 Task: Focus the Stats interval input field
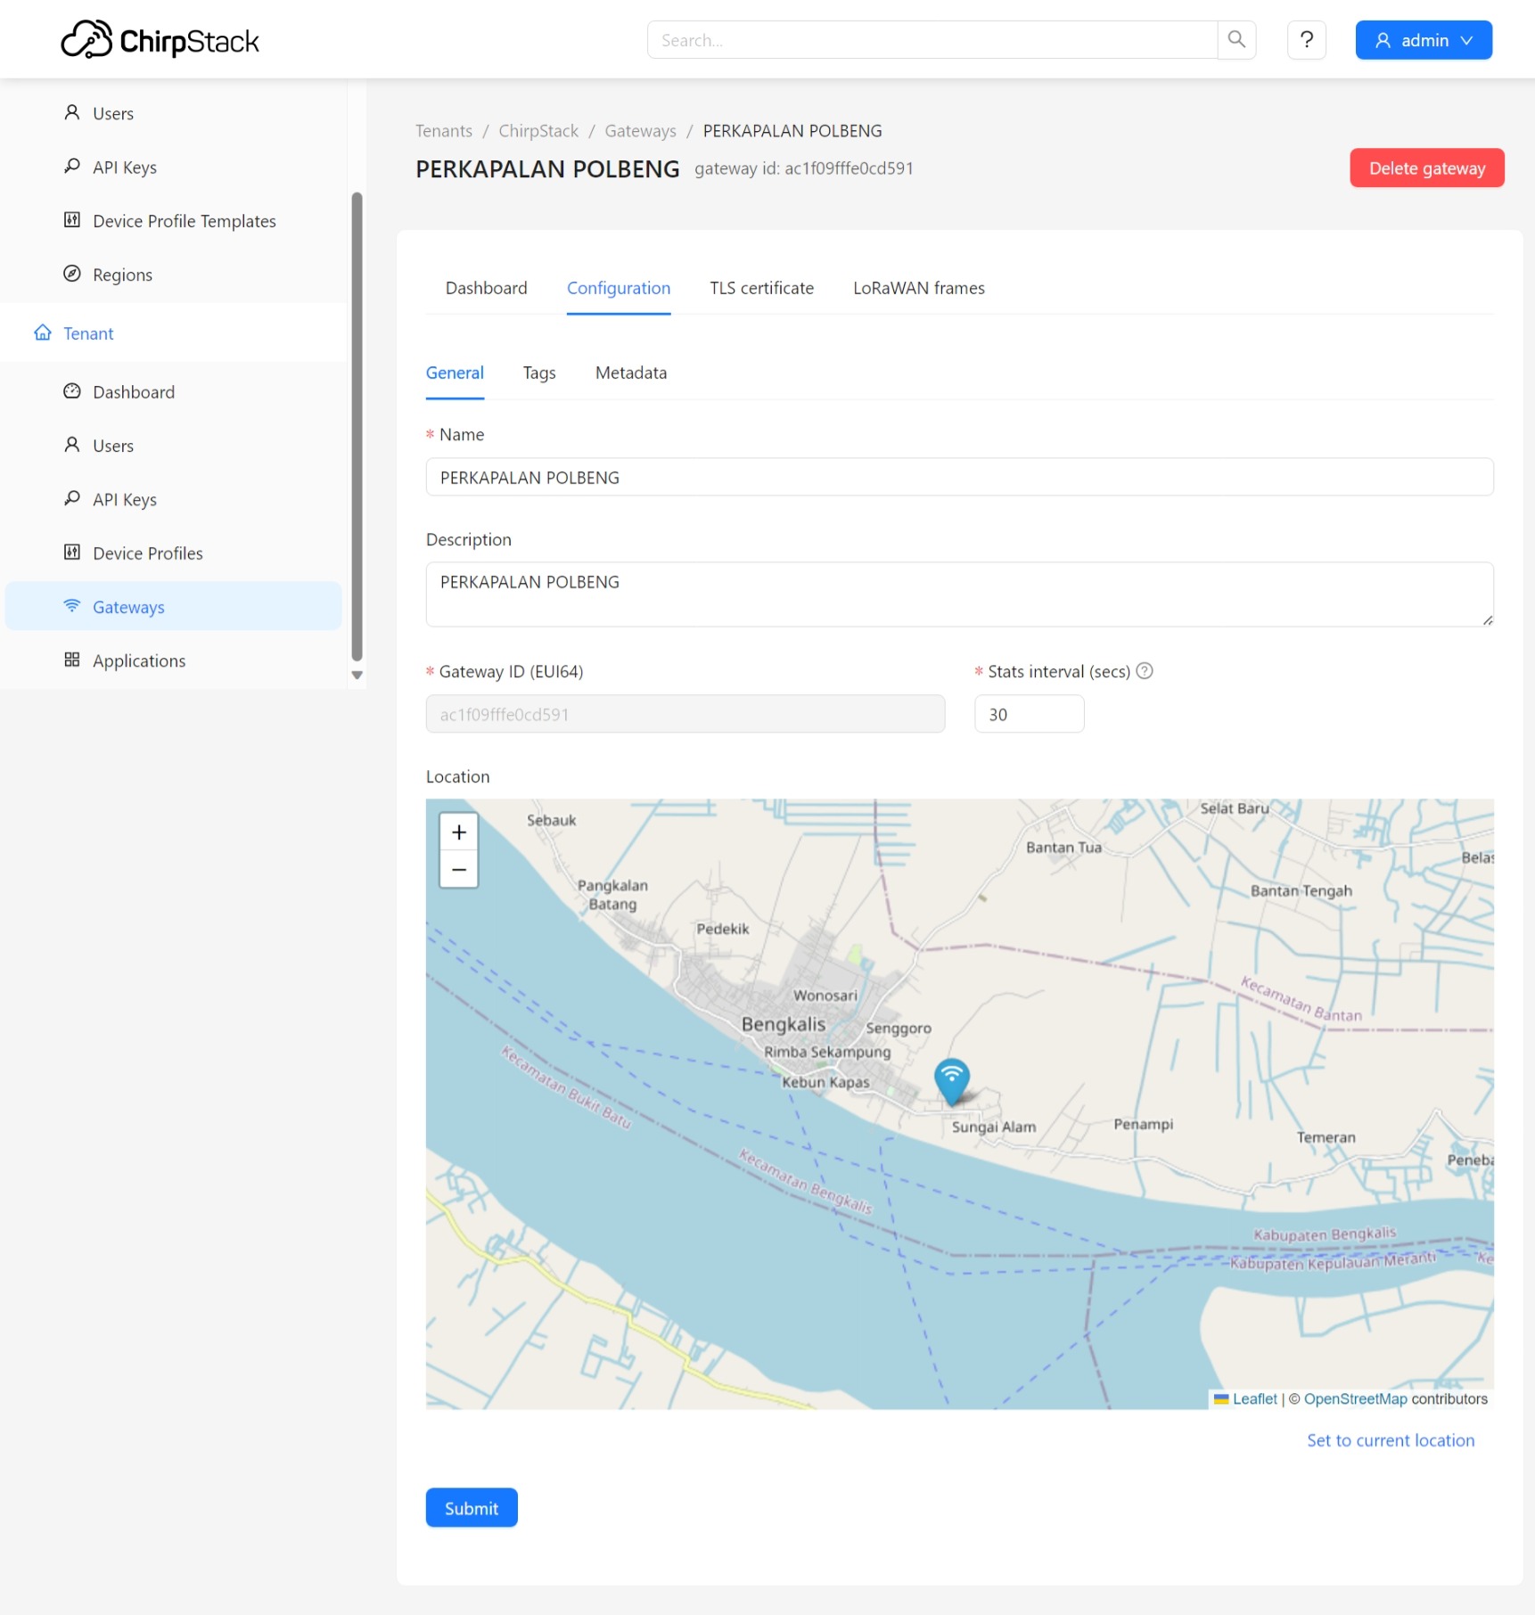[1029, 715]
